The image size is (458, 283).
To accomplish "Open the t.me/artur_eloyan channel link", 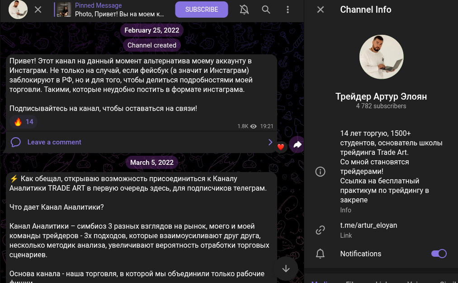I will [x=368, y=225].
